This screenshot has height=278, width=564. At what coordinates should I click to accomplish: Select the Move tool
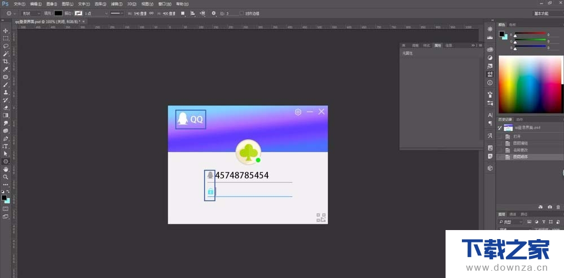[x=6, y=30]
